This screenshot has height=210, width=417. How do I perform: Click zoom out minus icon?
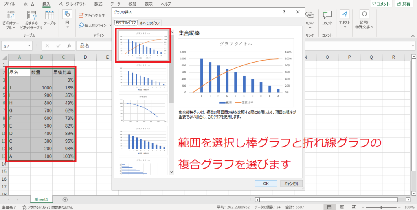(x=363, y=207)
